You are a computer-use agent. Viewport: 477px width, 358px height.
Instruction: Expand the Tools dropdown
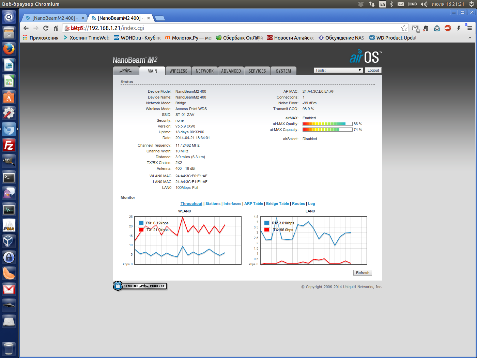pyautogui.click(x=338, y=70)
